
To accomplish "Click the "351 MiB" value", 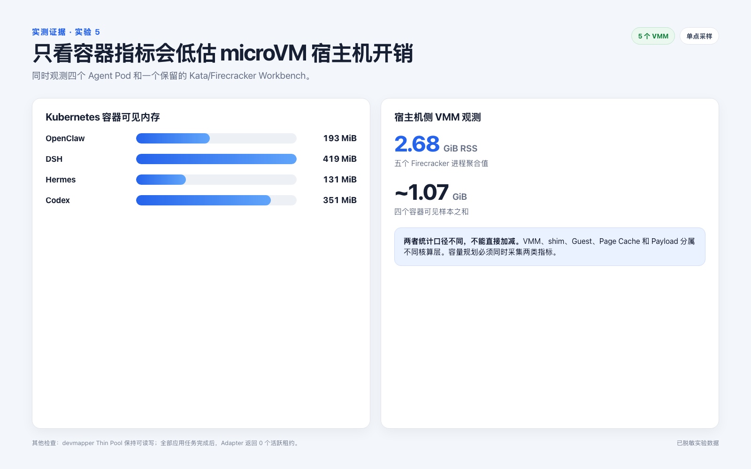I will 340,200.
